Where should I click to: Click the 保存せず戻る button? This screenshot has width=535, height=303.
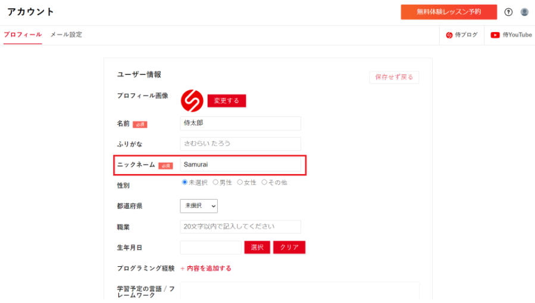[393, 77]
